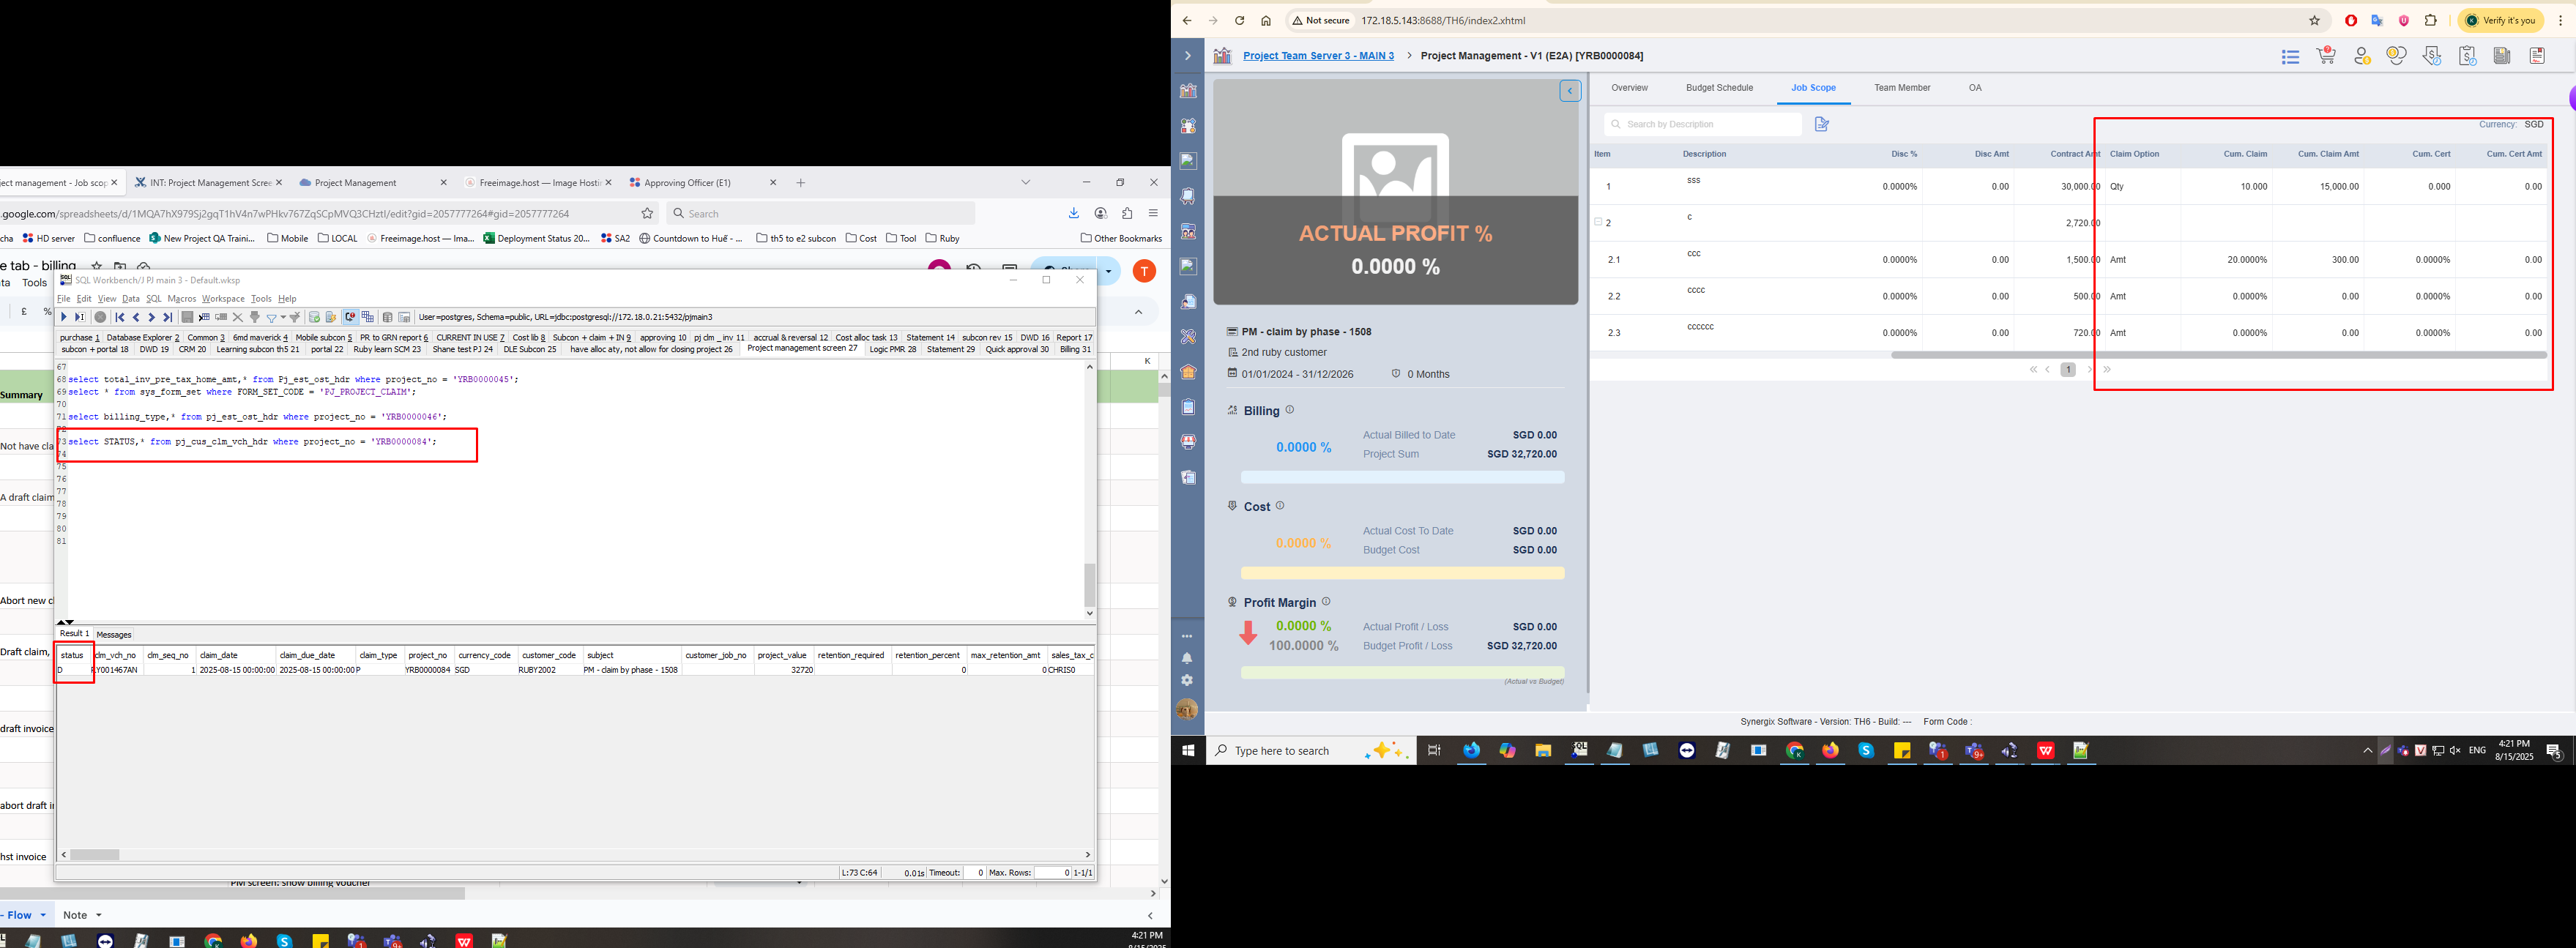The width and height of the screenshot is (2576, 948).
Task: Click the edit Job Scope pencil icon
Action: click(x=1821, y=124)
